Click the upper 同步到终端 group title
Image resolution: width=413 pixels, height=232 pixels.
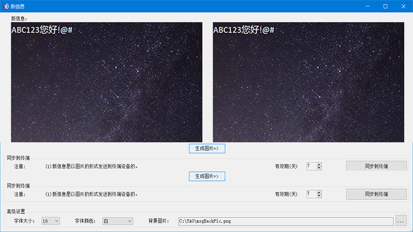pos(19,158)
